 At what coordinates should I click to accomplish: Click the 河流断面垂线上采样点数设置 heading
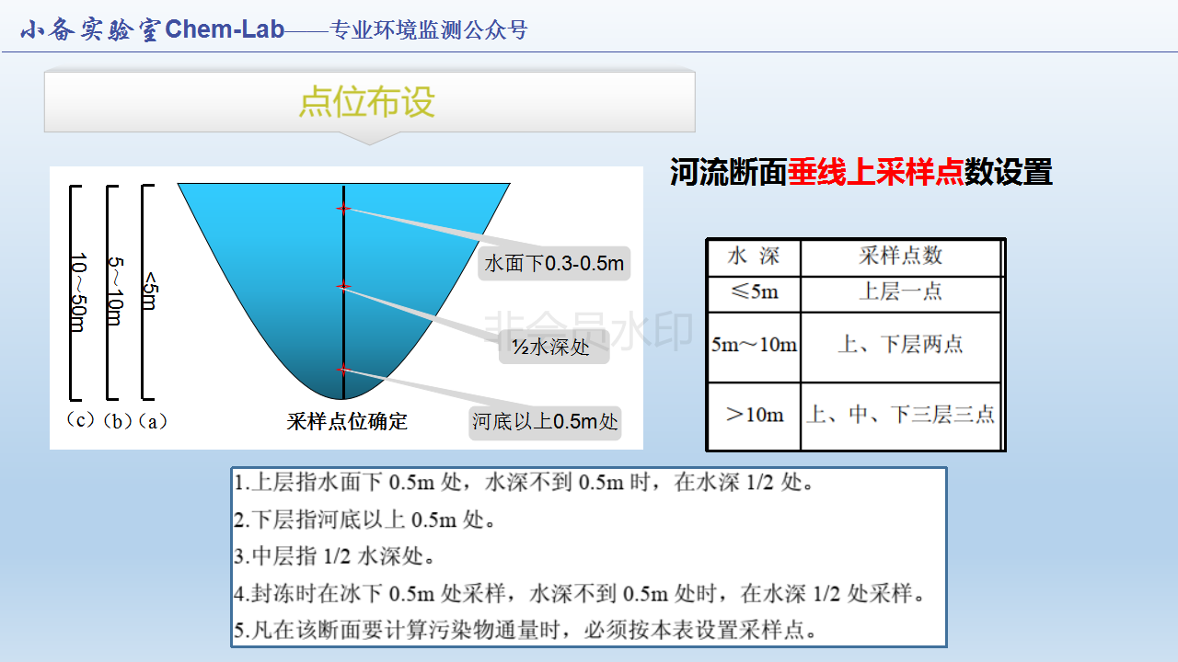click(x=860, y=172)
